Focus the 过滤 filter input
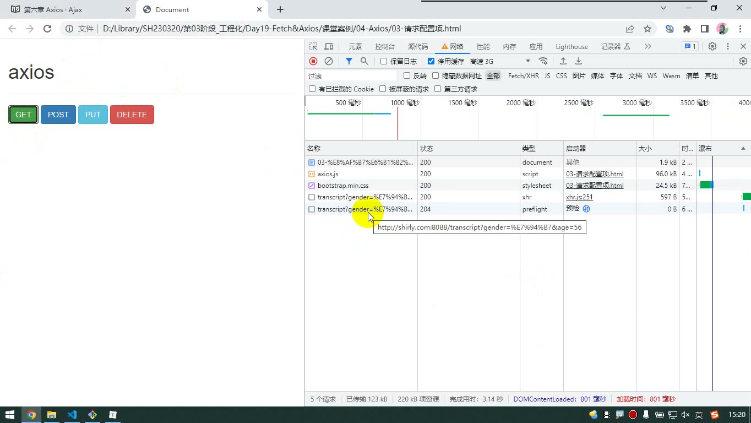Image resolution: width=751 pixels, height=423 pixels. pyautogui.click(x=351, y=76)
